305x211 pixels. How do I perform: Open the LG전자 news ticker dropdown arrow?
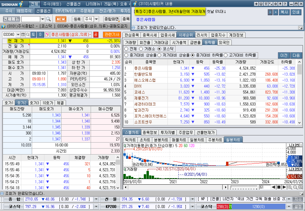click(289, 199)
